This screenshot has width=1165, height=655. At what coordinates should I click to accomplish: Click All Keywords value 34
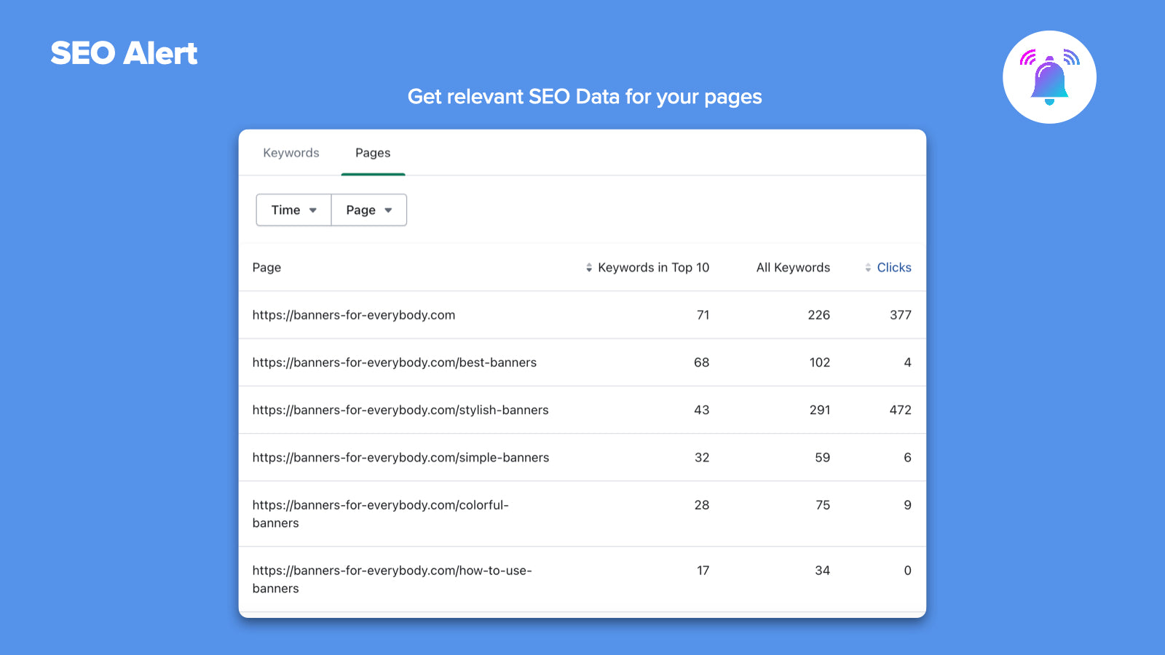(823, 571)
